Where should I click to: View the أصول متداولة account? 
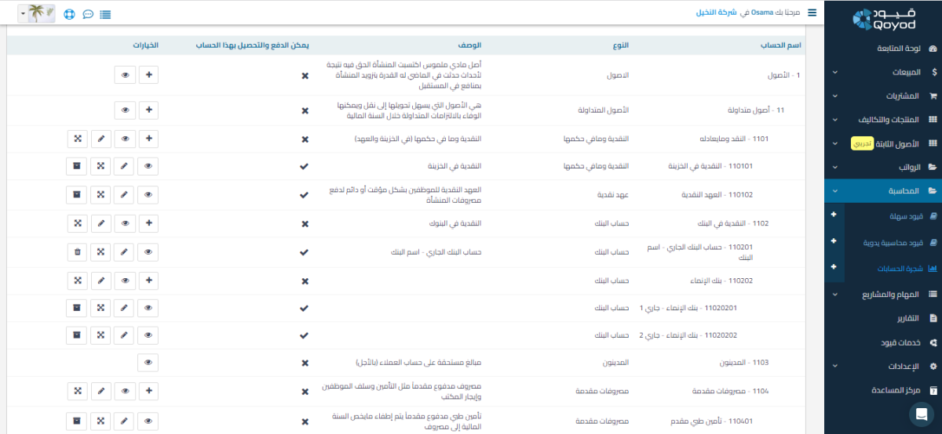pyautogui.click(x=126, y=110)
